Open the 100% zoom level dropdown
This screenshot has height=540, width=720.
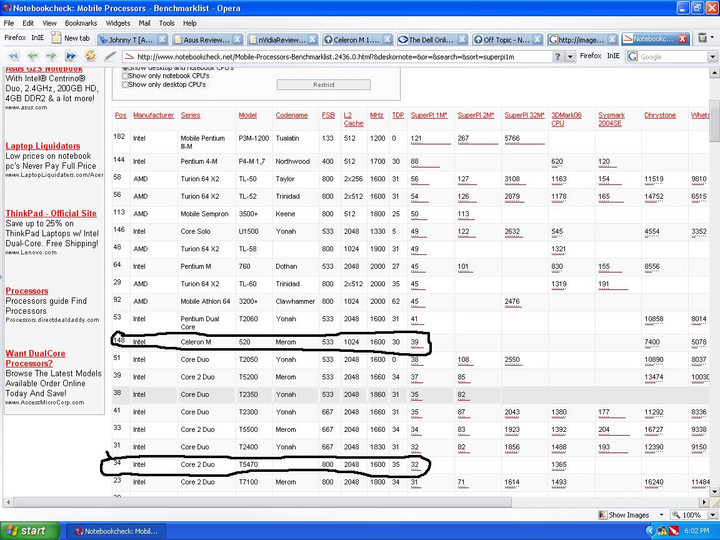712,515
